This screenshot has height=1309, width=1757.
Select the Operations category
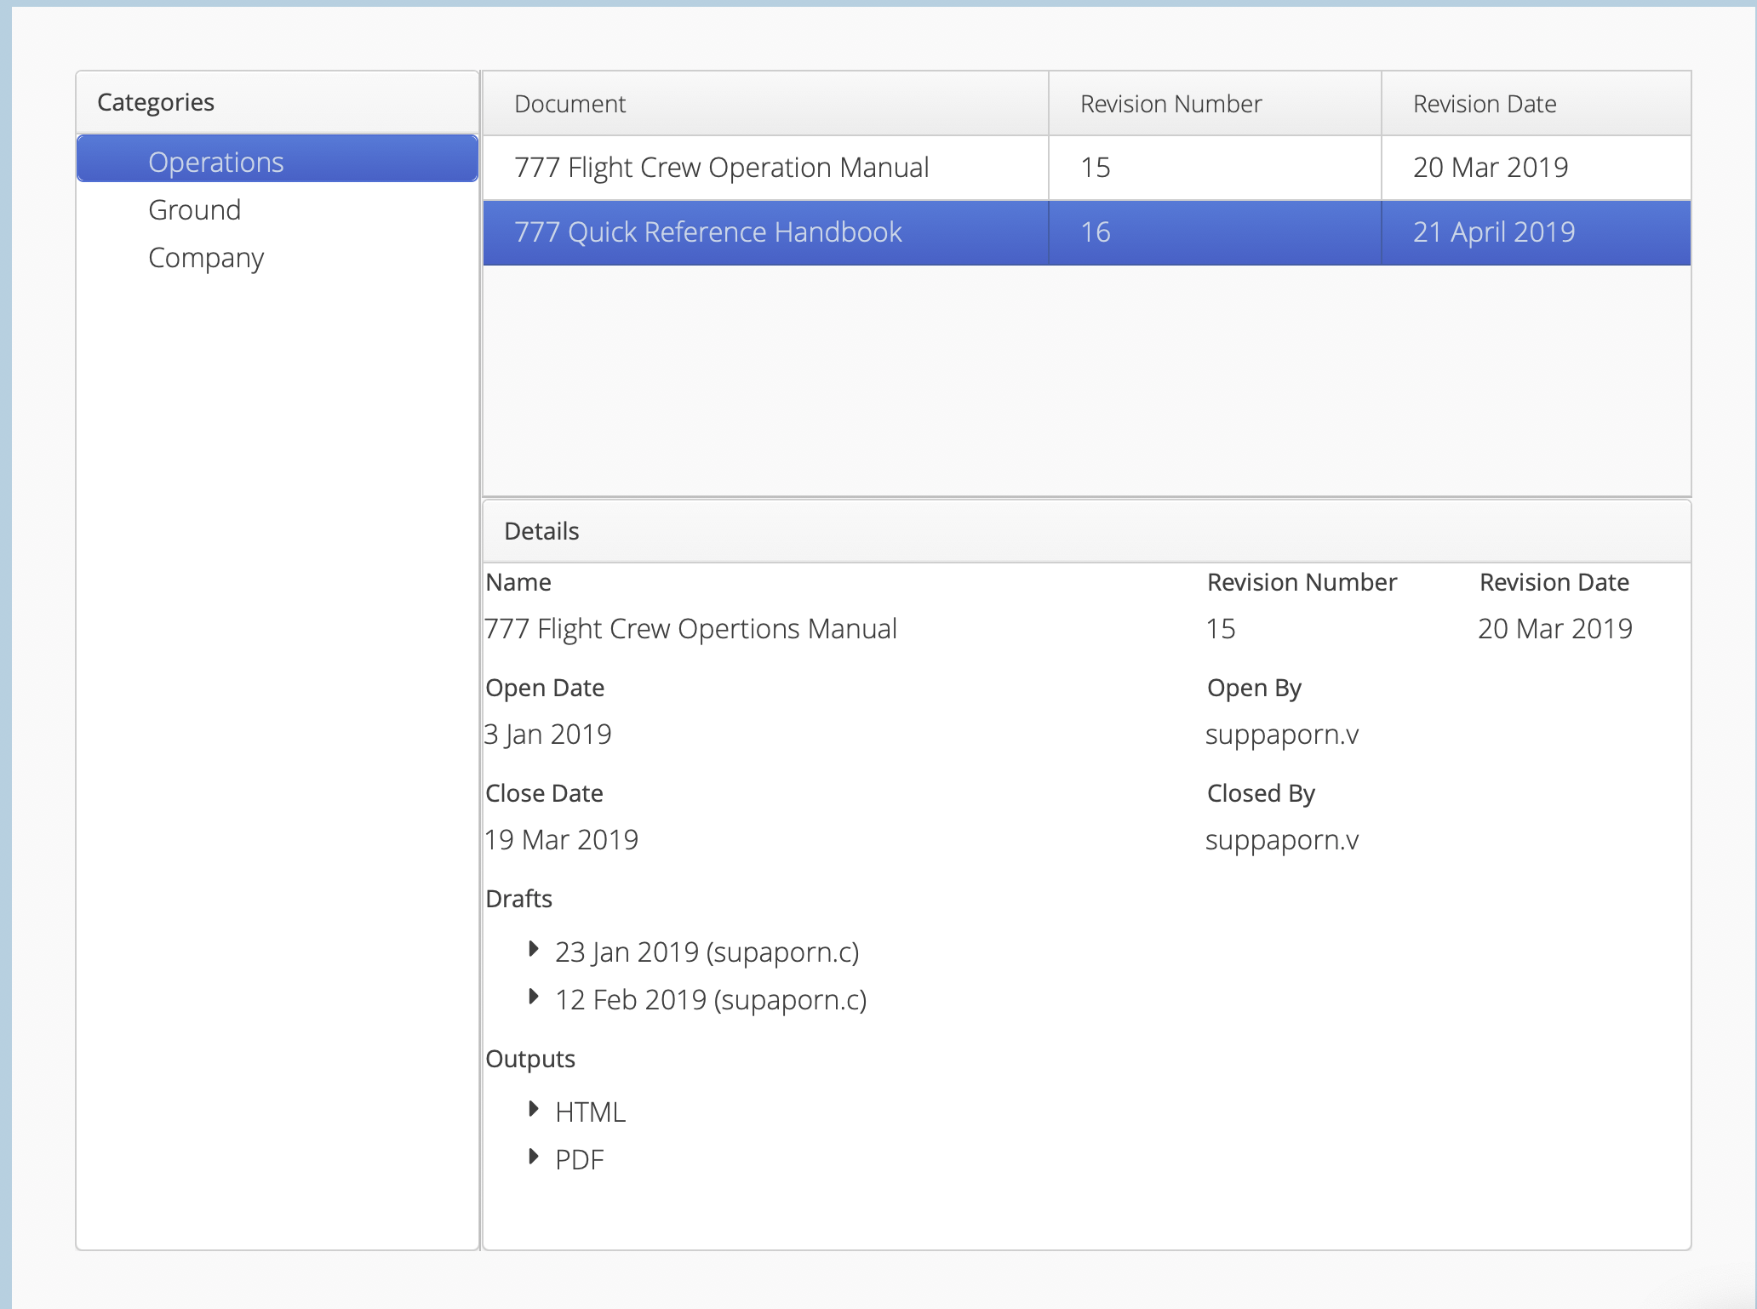click(216, 162)
